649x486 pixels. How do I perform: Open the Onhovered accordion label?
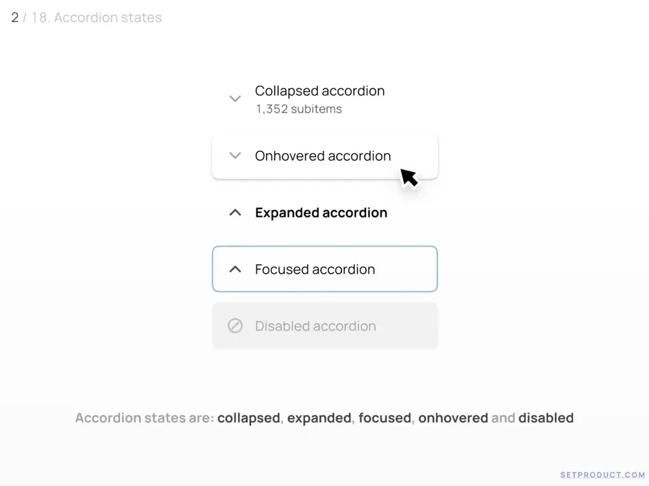tap(323, 156)
